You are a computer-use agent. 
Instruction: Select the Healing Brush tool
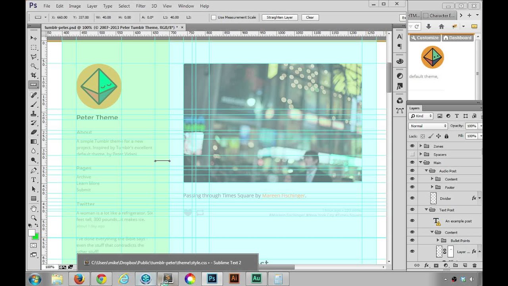coord(34,95)
